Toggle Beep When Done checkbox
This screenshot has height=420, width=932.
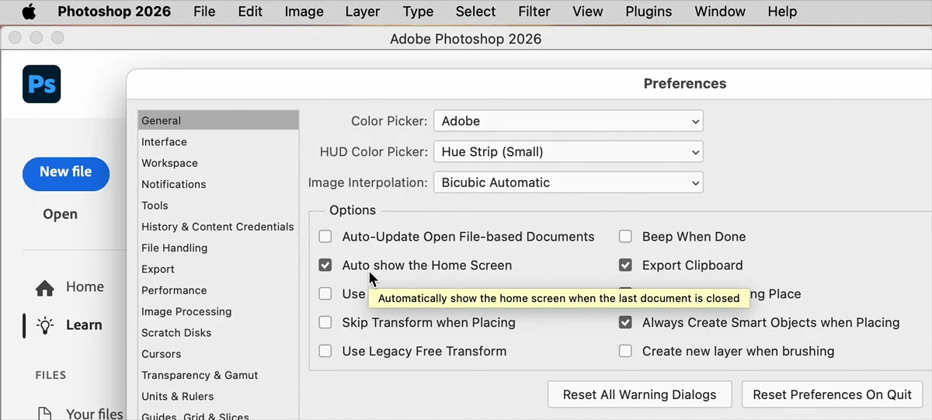(625, 237)
